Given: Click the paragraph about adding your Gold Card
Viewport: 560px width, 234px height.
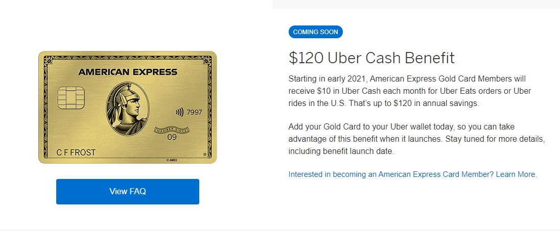Looking at the screenshot, I should coord(416,139).
